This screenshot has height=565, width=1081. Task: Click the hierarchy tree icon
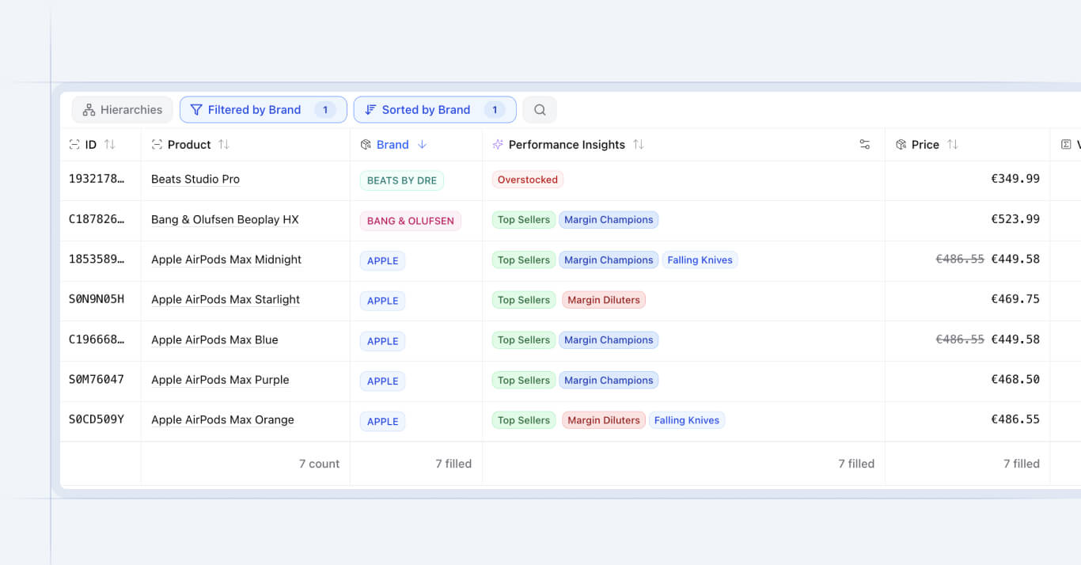(89, 110)
